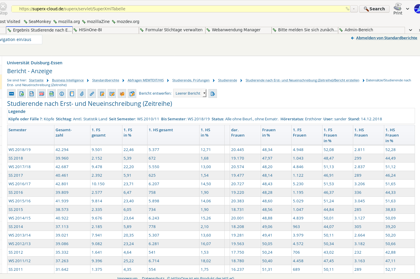
Task: Click the back arrow beside Abmelden
Action: [x=353, y=38]
